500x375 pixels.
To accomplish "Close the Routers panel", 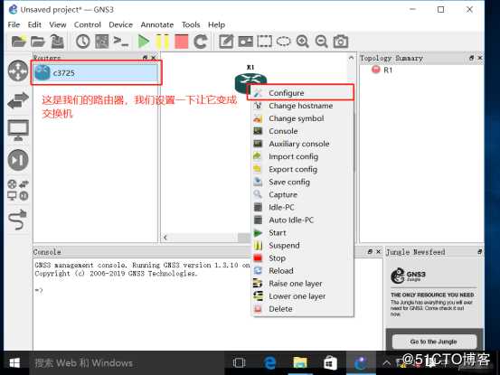I will point(154,58).
